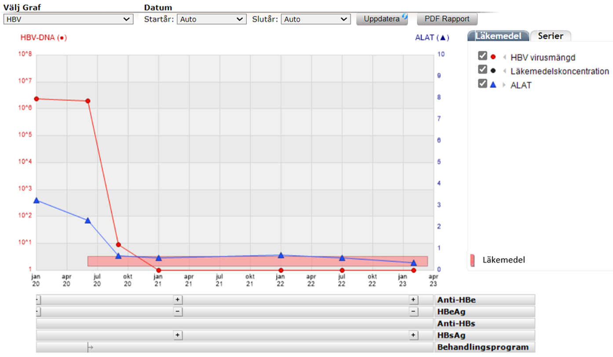Switch to the Läkemedel tab
The height and width of the screenshot is (357, 613).
click(498, 36)
